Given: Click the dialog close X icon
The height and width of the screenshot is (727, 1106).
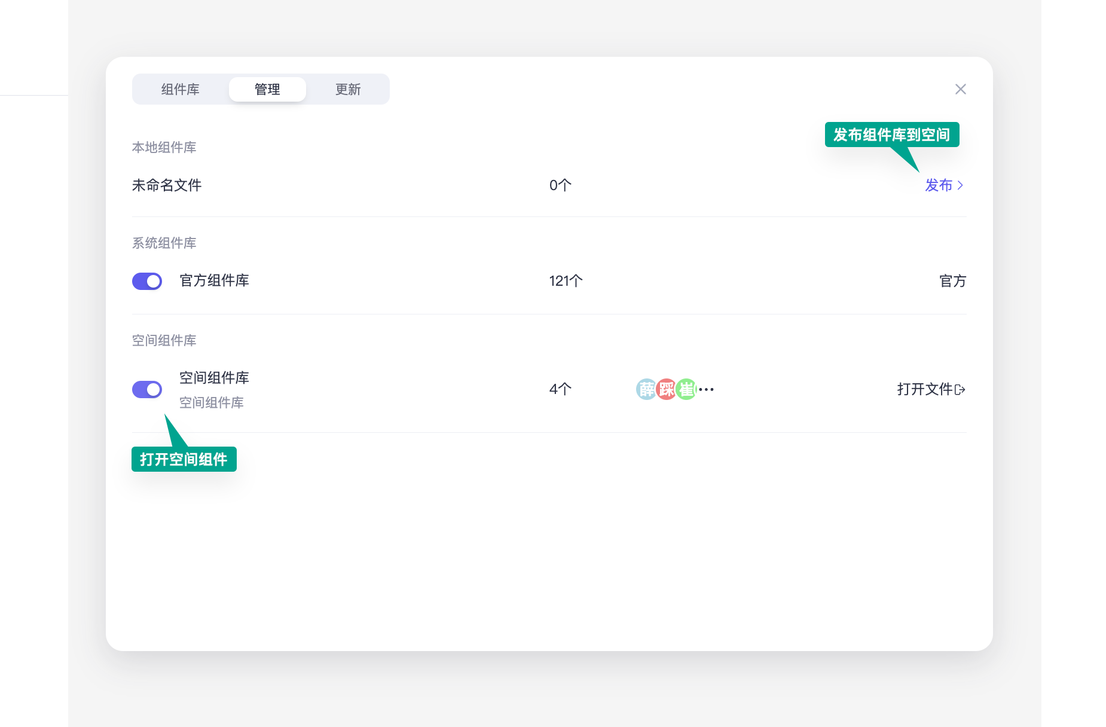Looking at the screenshot, I should (961, 88).
